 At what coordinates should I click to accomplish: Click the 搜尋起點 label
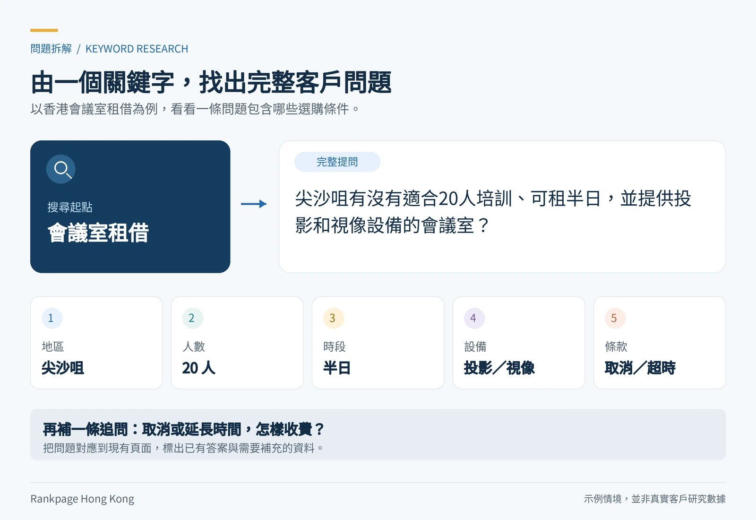tap(70, 207)
